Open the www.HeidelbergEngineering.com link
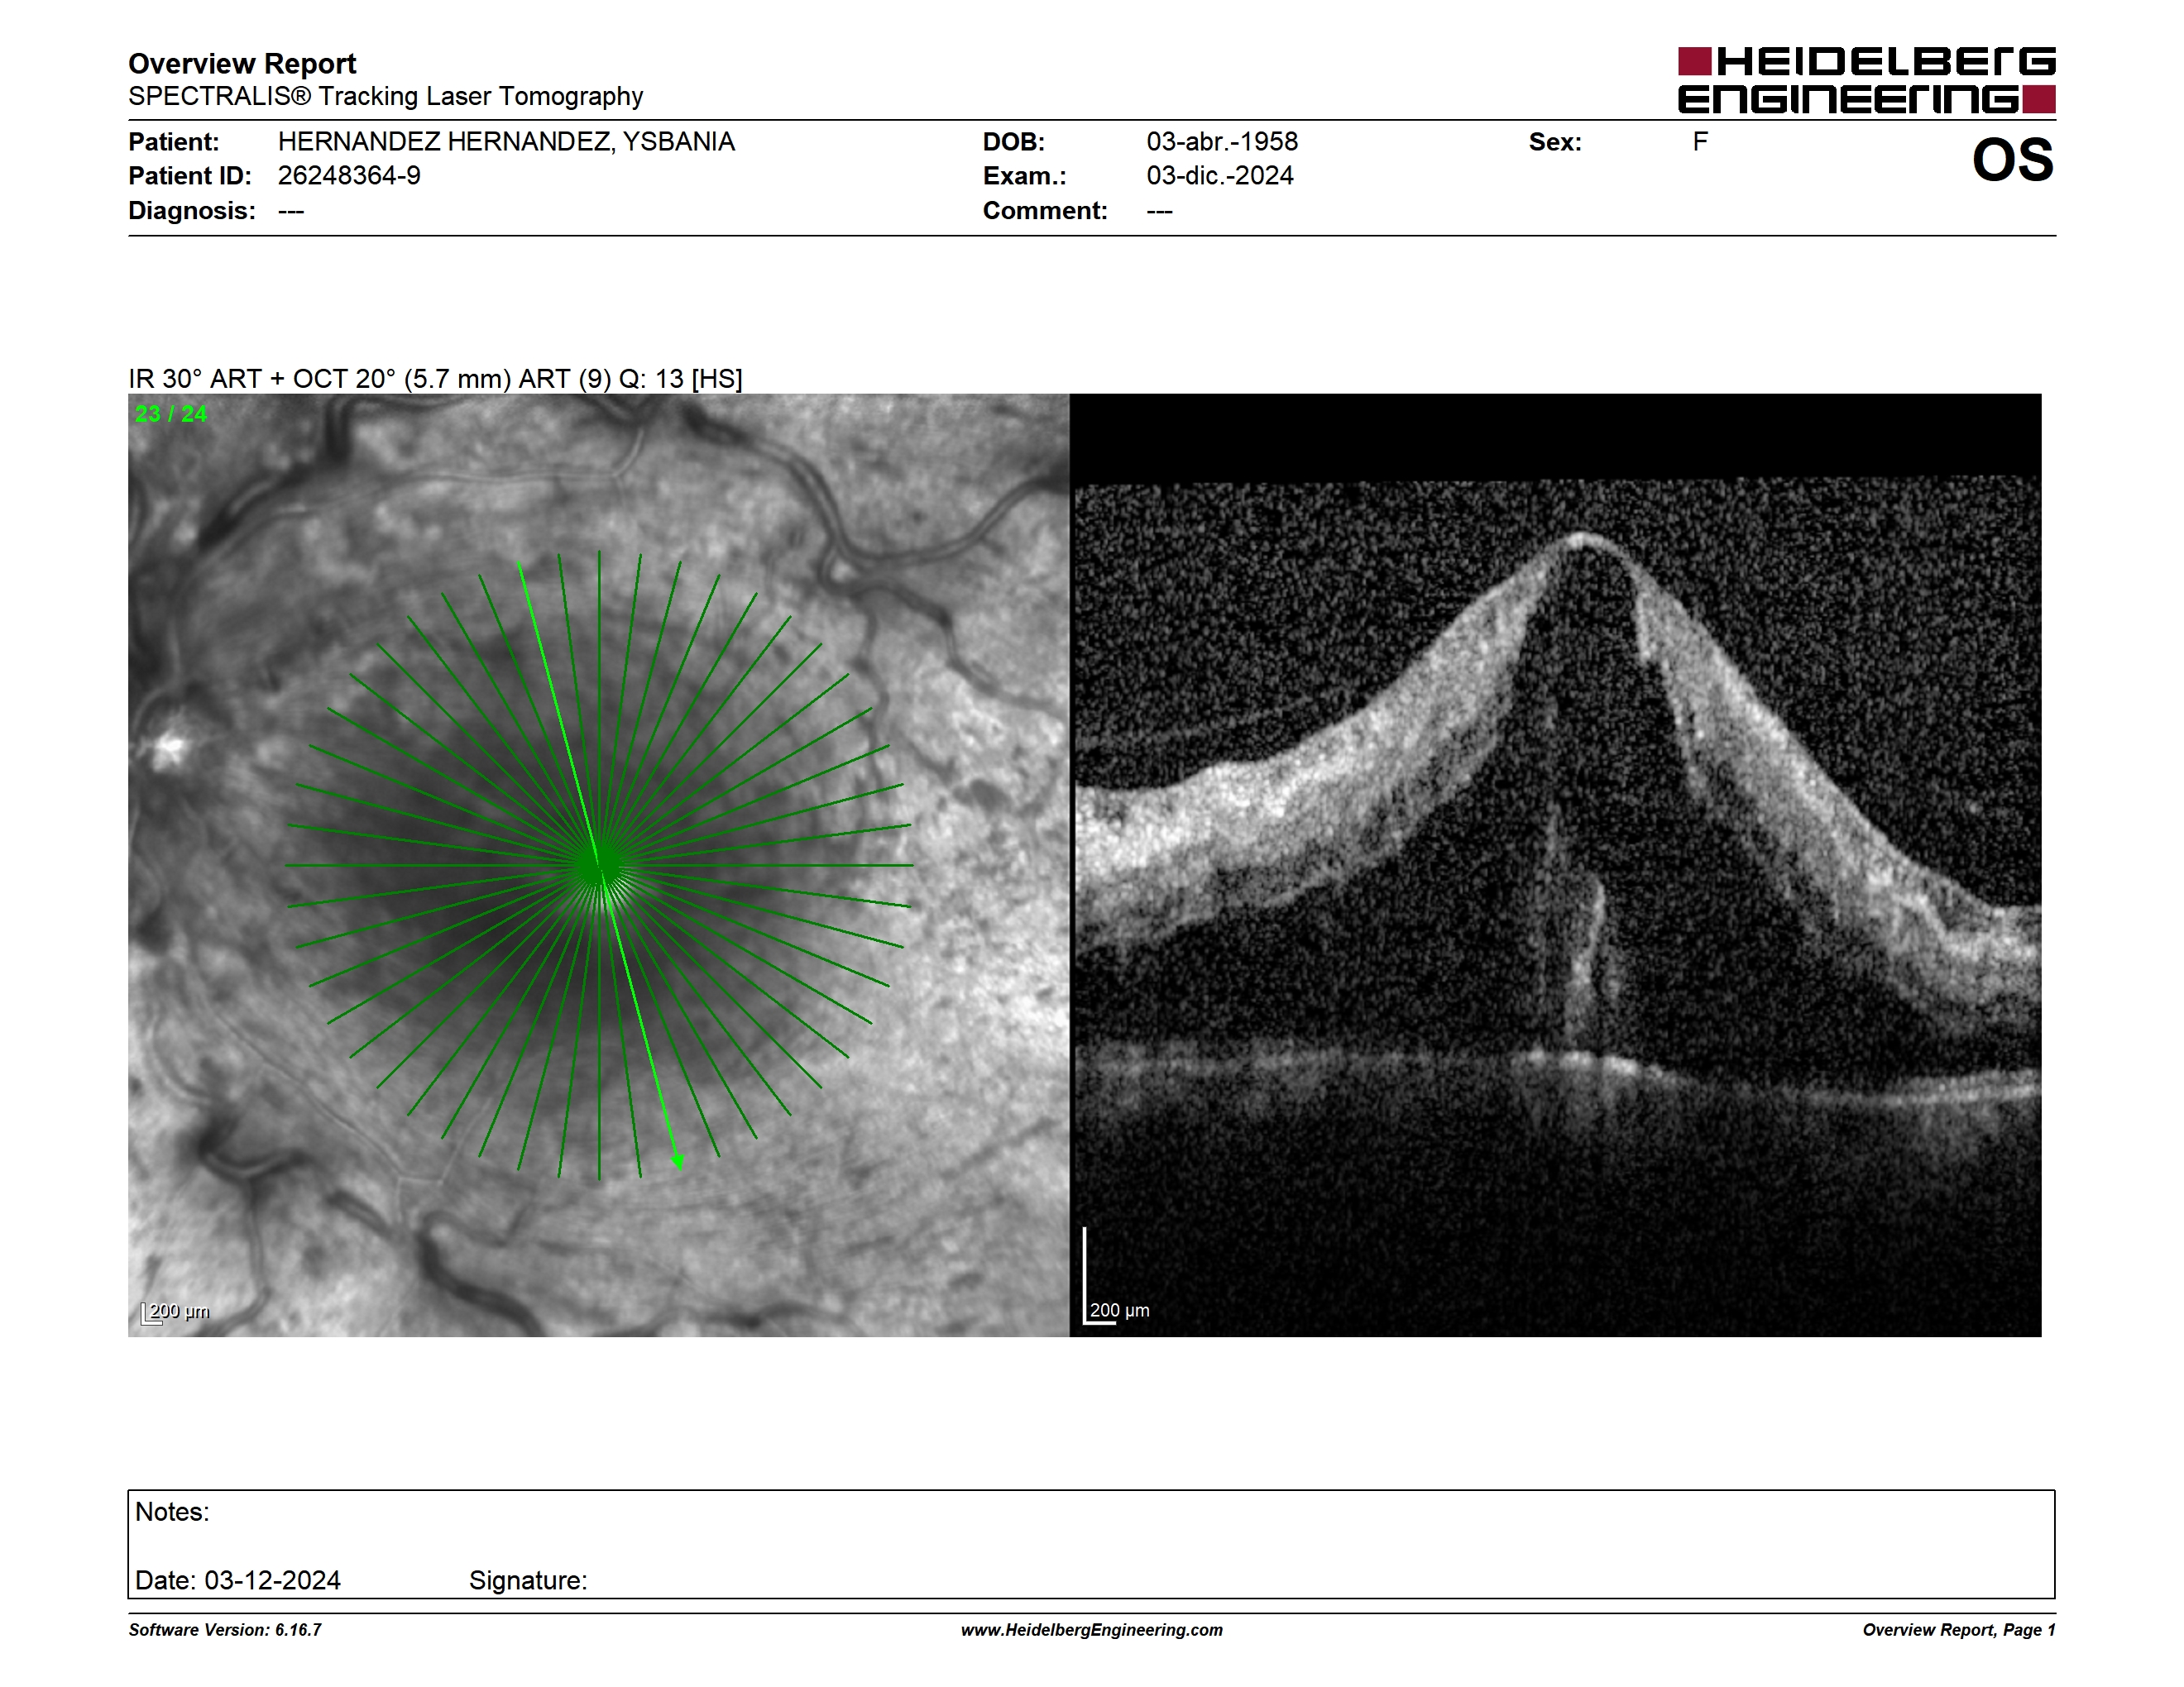Image resolution: width=2184 pixels, height=1687 pixels. tap(1092, 1630)
